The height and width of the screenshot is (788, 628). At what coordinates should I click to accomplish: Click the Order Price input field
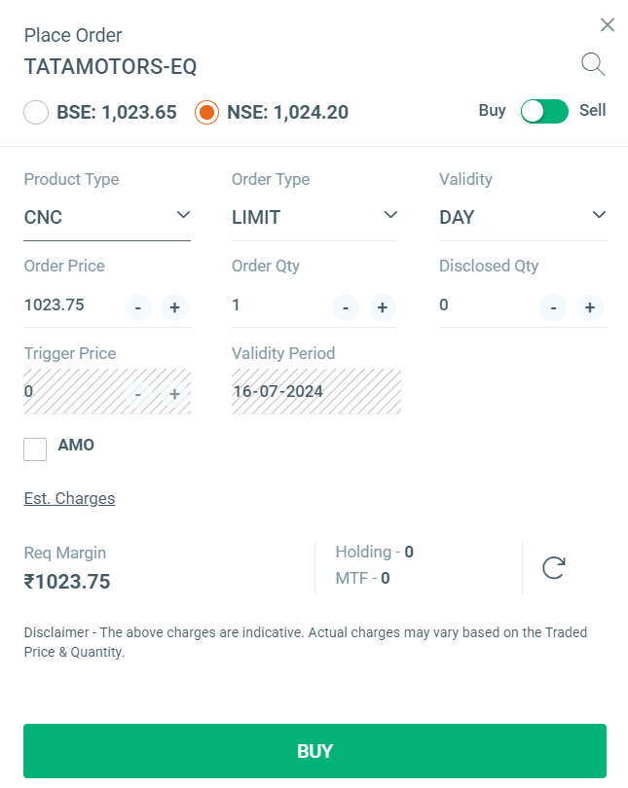[68, 305]
